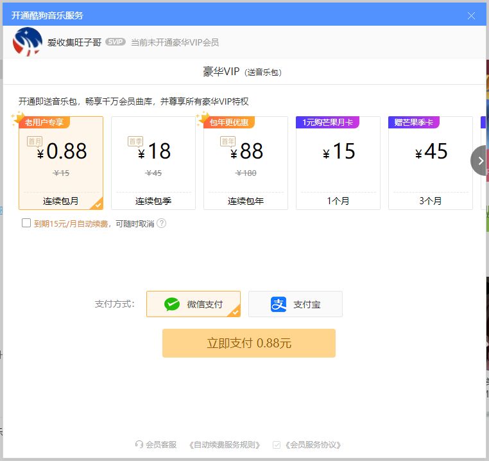489x461 pixels.
Task: Toggle the 会员服务协议 agreement checkbox
Action: click(277, 445)
